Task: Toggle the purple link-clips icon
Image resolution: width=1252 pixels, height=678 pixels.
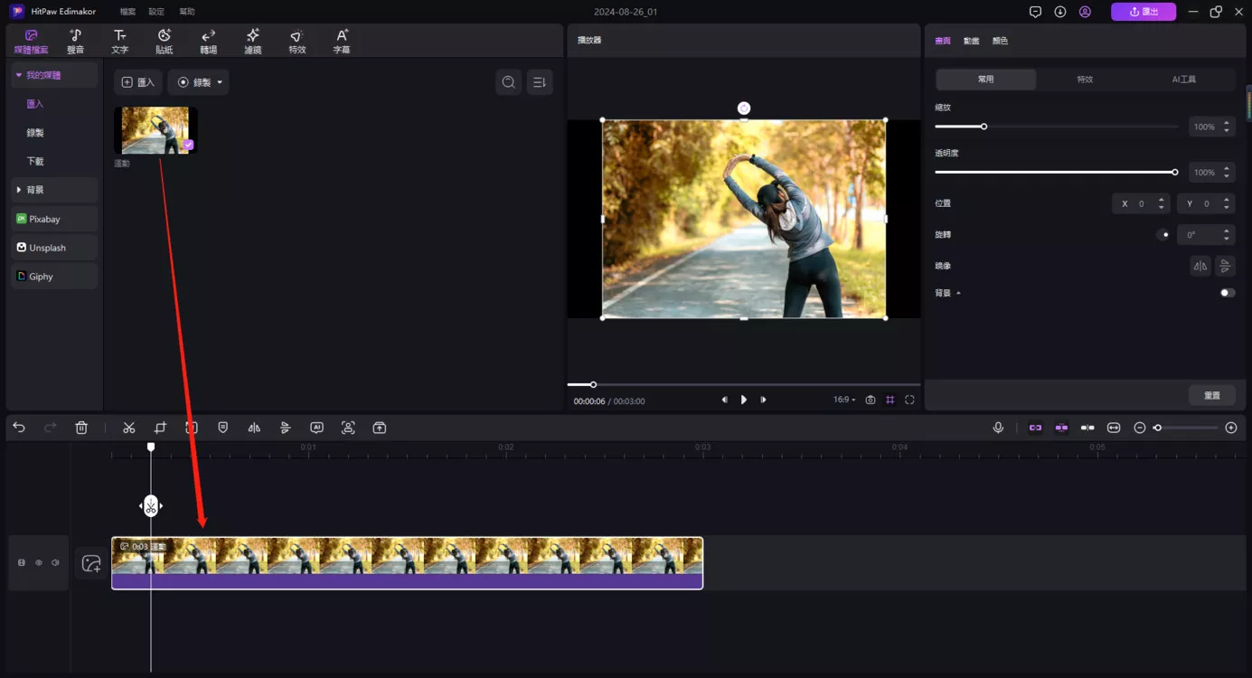Action: (1035, 428)
